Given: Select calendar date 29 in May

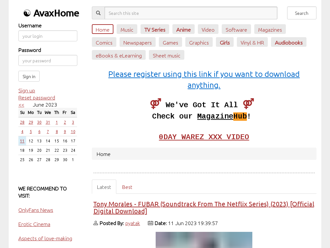Looking at the screenshot, I should (31, 122).
